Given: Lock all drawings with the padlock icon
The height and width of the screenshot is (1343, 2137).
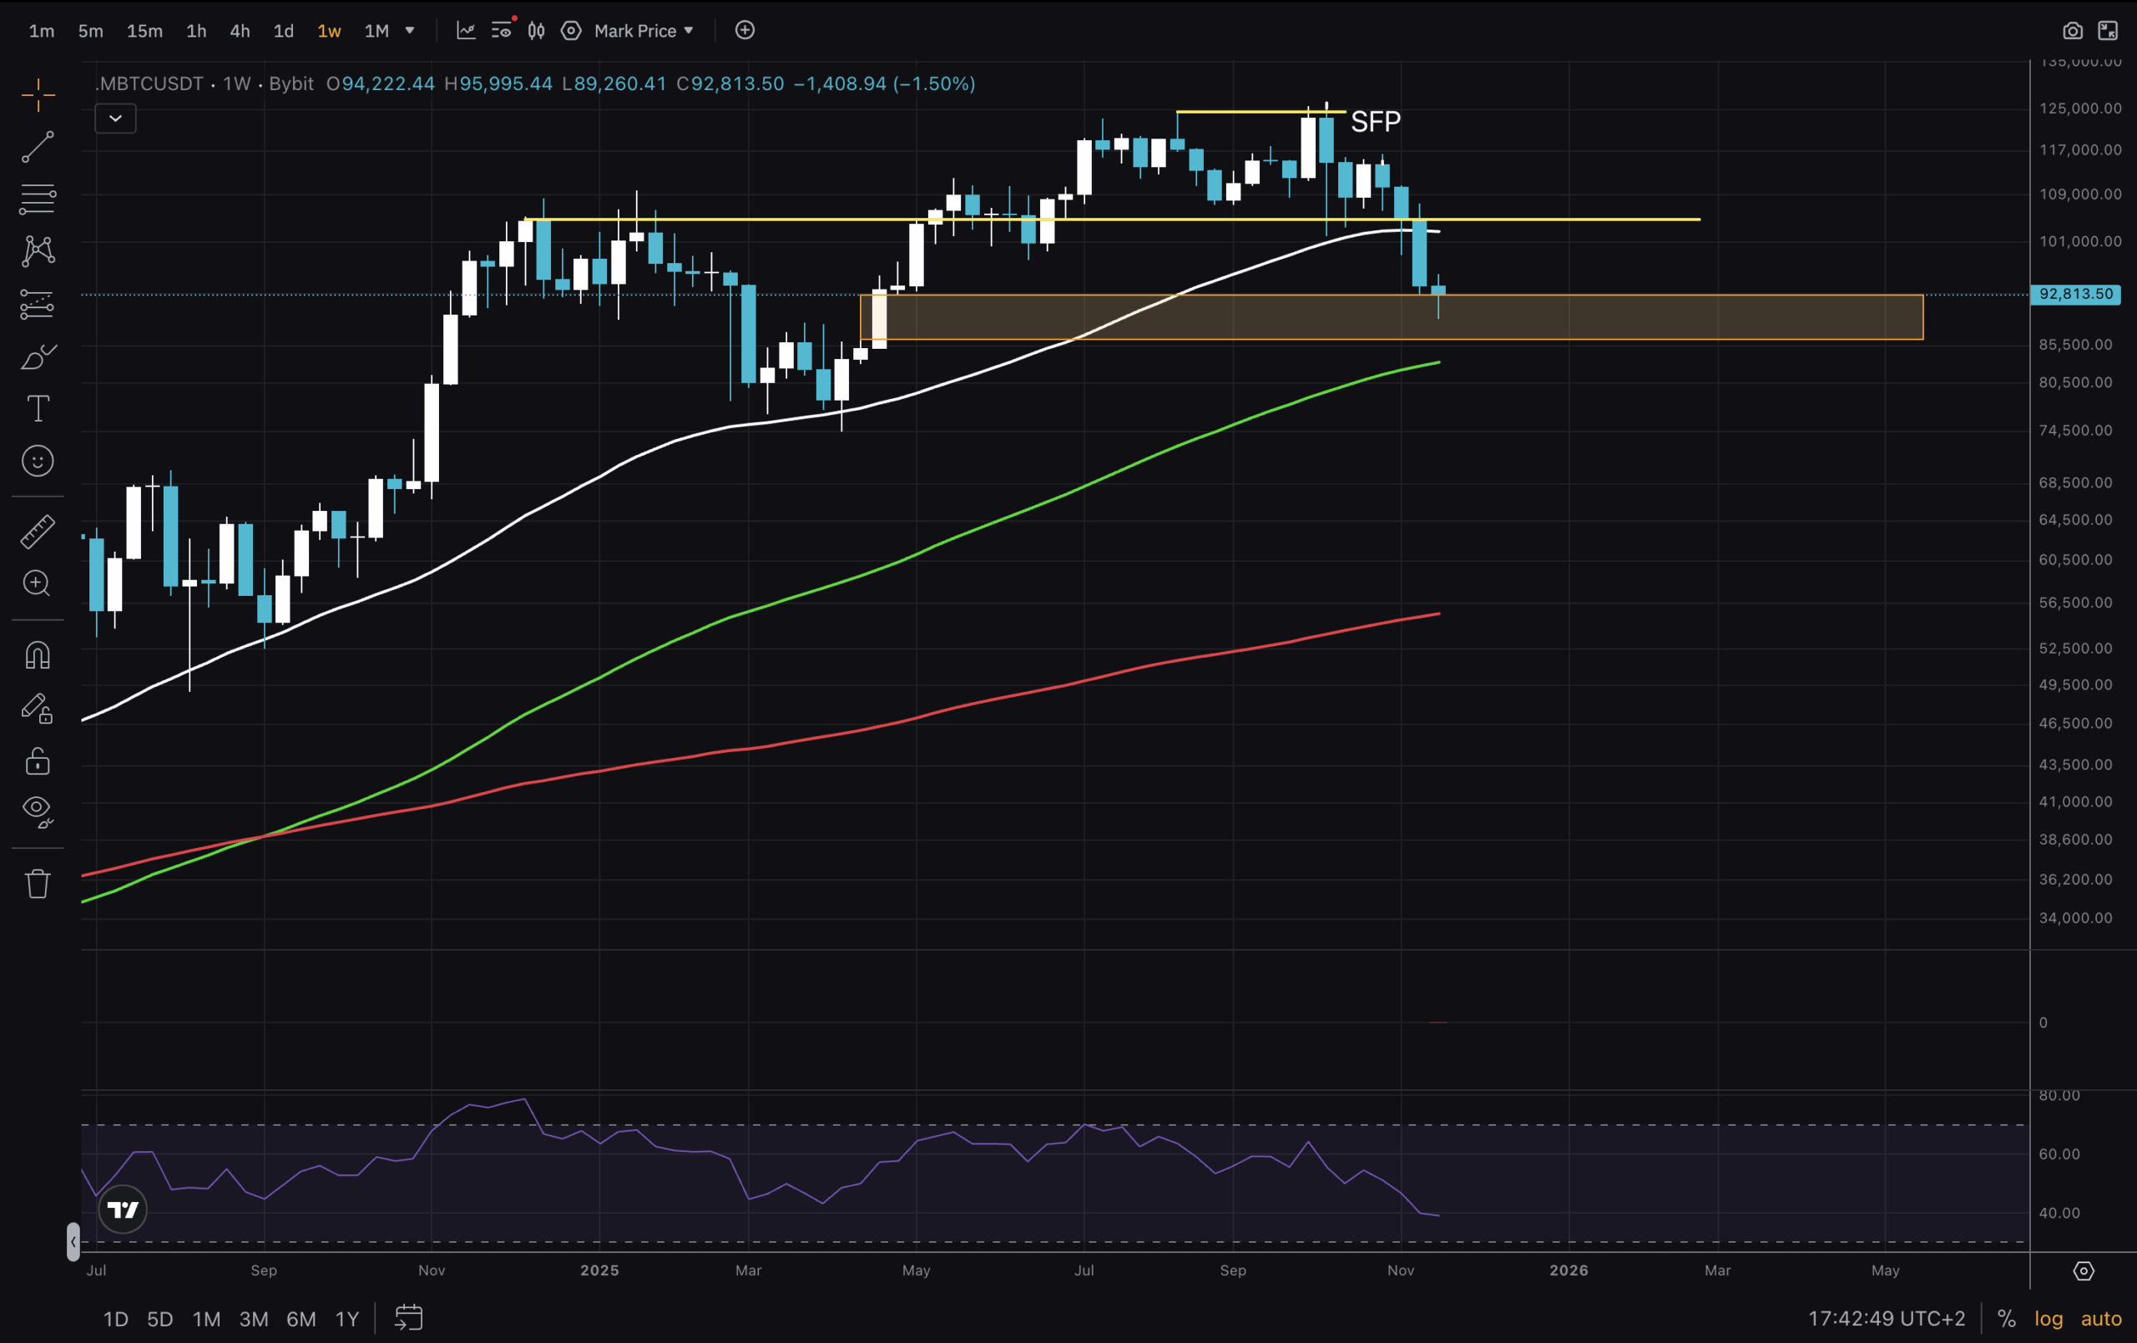Looking at the screenshot, I should click(x=37, y=760).
